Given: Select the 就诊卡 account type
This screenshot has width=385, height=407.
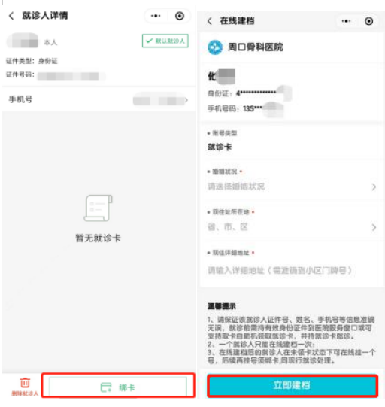Looking at the screenshot, I should pos(220,147).
